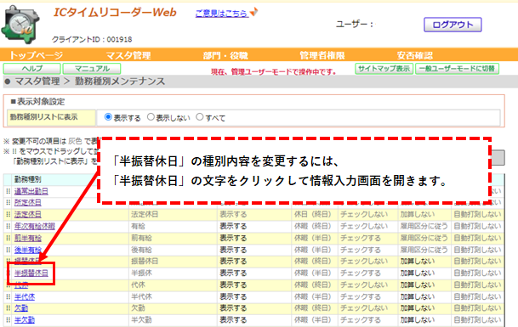
Task: Click drag handle of 通常出勤日 row
Action: tap(8, 191)
